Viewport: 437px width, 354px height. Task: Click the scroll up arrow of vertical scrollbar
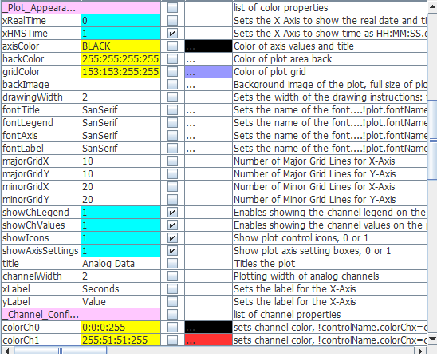coord(432,6)
